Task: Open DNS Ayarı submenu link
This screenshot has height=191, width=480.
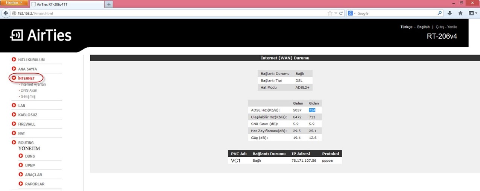Action: [28, 91]
